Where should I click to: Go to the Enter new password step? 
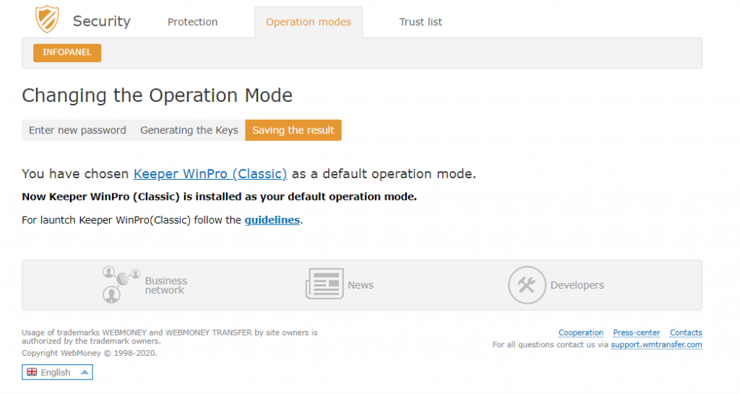(x=77, y=130)
